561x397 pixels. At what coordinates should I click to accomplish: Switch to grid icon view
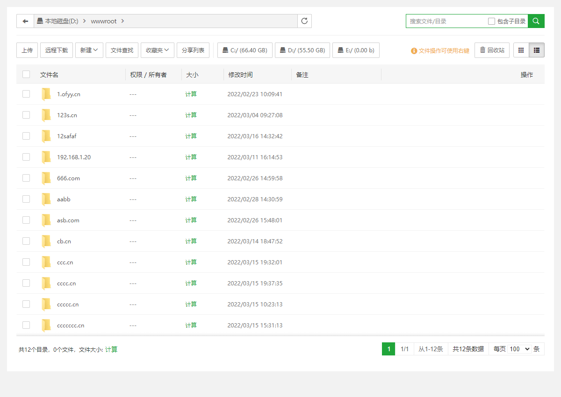pos(521,50)
